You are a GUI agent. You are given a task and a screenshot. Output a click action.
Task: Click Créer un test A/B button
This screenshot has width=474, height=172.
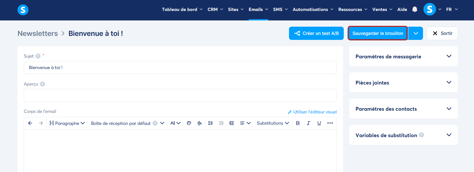pyautogui.click(x=316, y=33)
